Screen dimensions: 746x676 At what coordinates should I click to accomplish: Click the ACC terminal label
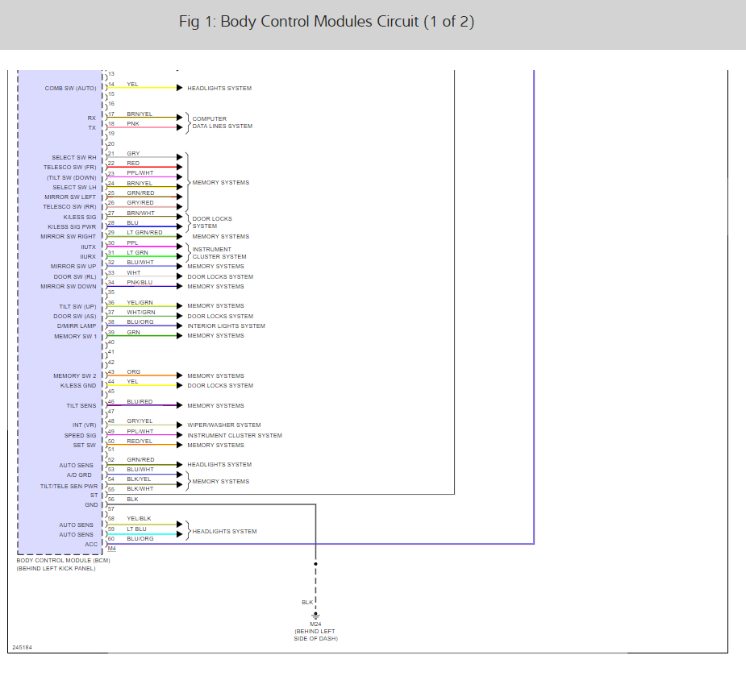coord(91,545)
